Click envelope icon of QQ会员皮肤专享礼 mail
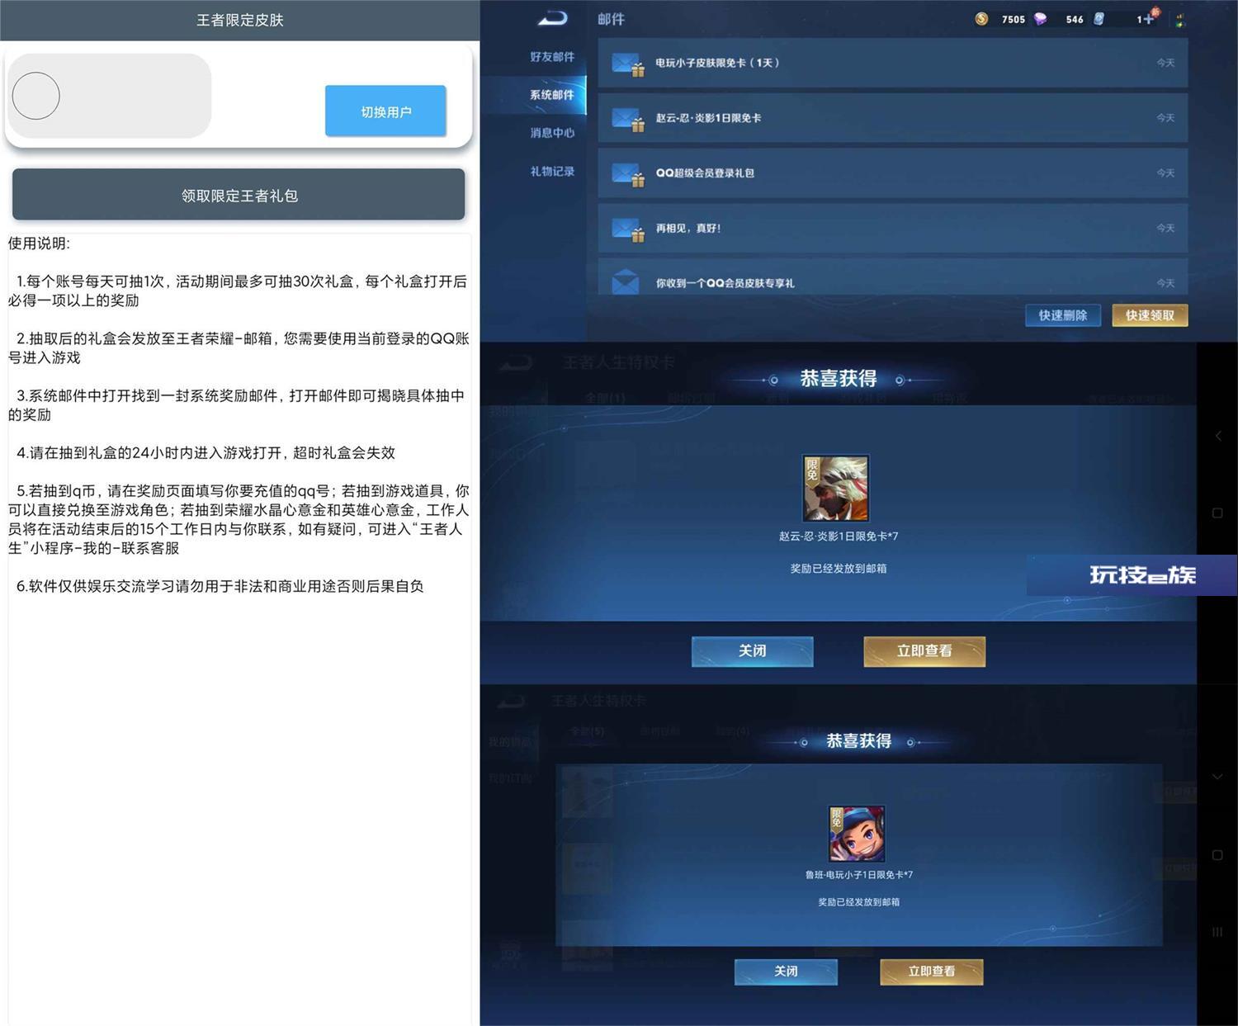The height and width of the screenshot is (1026, 1238). point(626,281)
